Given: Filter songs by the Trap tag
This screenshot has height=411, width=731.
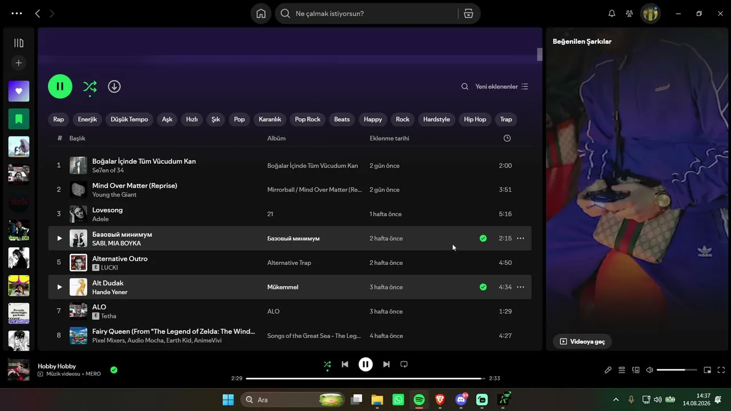Looking at the screenshot, I should [x=506, y=119].
